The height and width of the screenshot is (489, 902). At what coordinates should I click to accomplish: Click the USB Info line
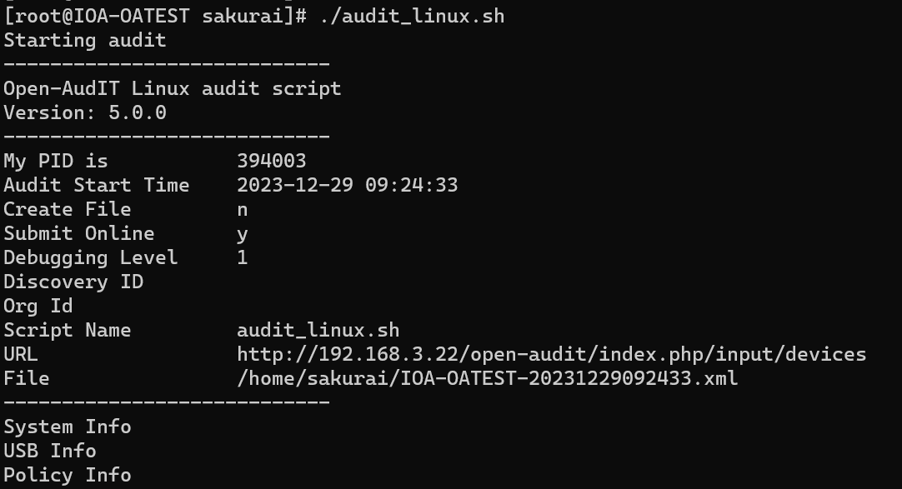click(x=49, y=451)
